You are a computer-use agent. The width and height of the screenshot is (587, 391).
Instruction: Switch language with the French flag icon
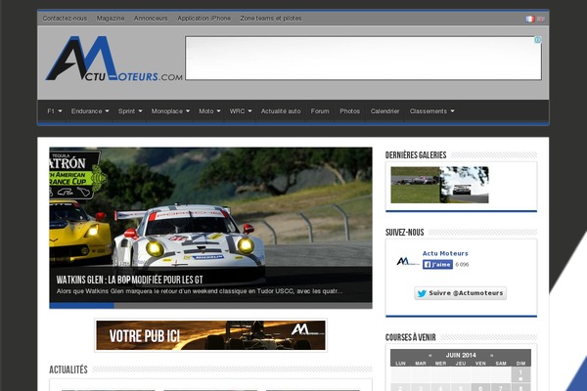point(529,18)
